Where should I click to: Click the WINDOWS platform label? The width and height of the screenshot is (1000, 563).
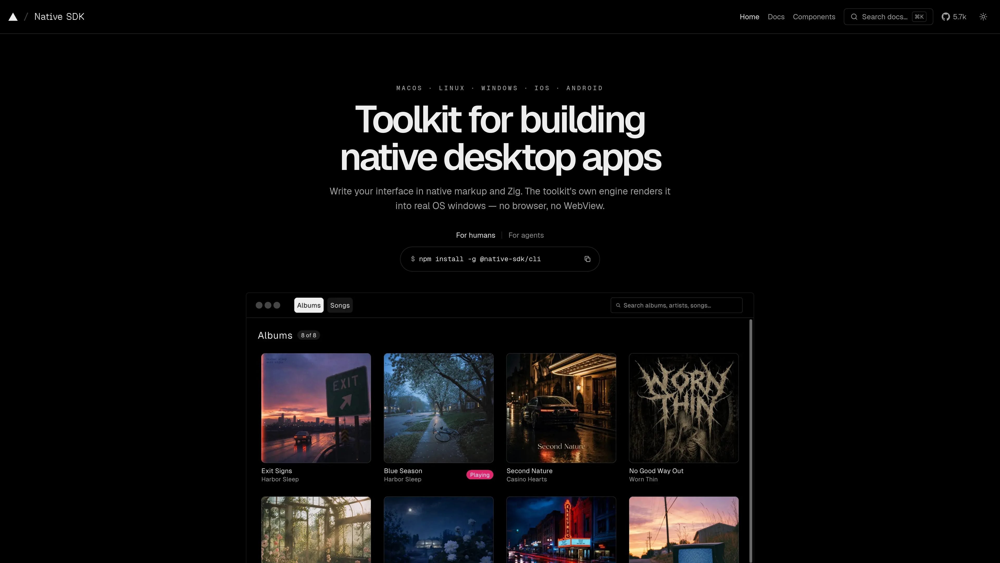coord(499,88)
